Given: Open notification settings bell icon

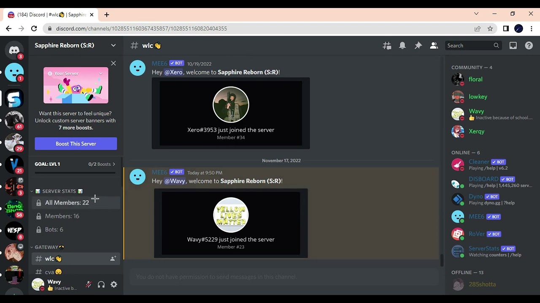Looking at the screenshot, I should [x=402, y=45].
